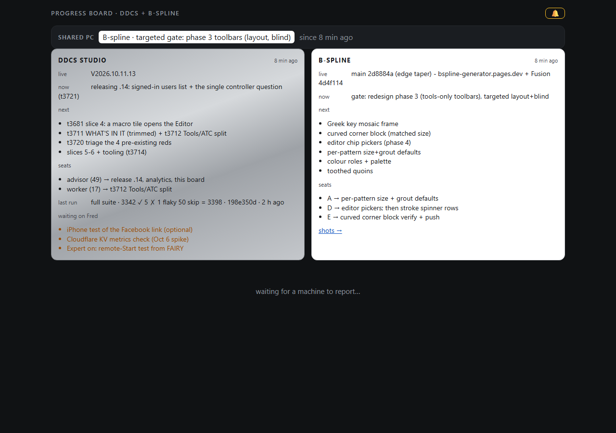Click the worker (17) seat row
The width and height of the screenshot is (616, 433).
[119, 189]
